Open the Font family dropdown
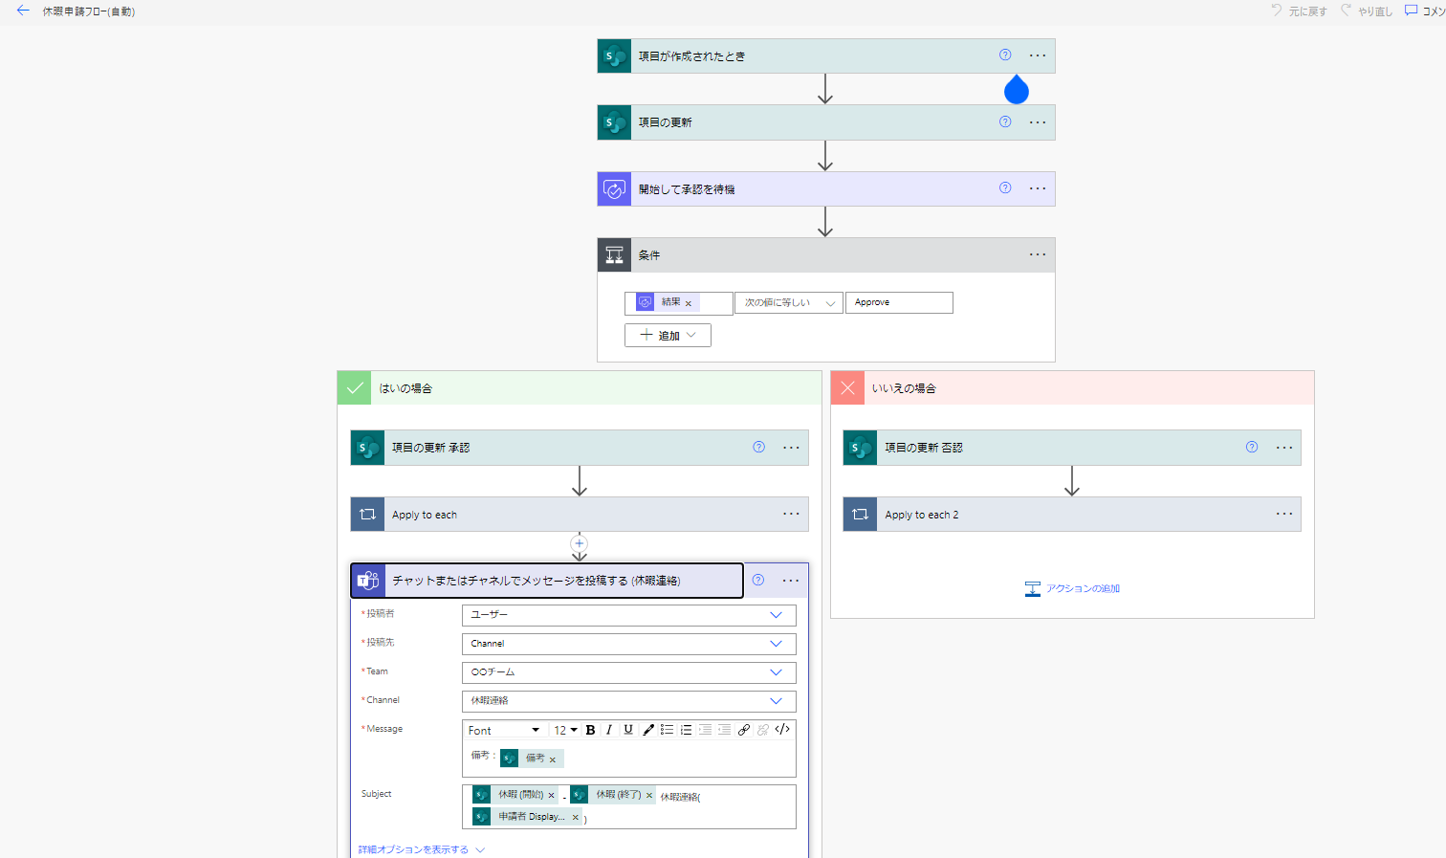 point(504,730)
